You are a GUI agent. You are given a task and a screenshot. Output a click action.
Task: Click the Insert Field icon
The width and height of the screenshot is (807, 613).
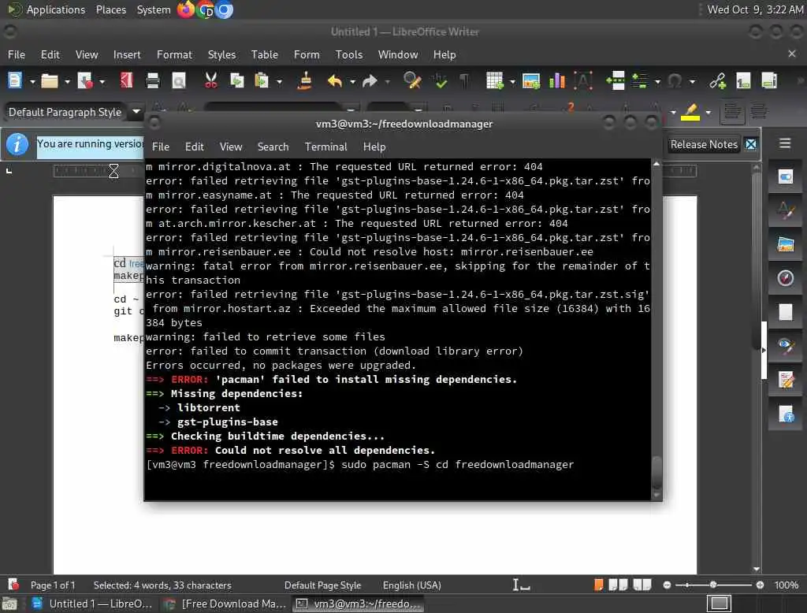[x=640, y=81]
